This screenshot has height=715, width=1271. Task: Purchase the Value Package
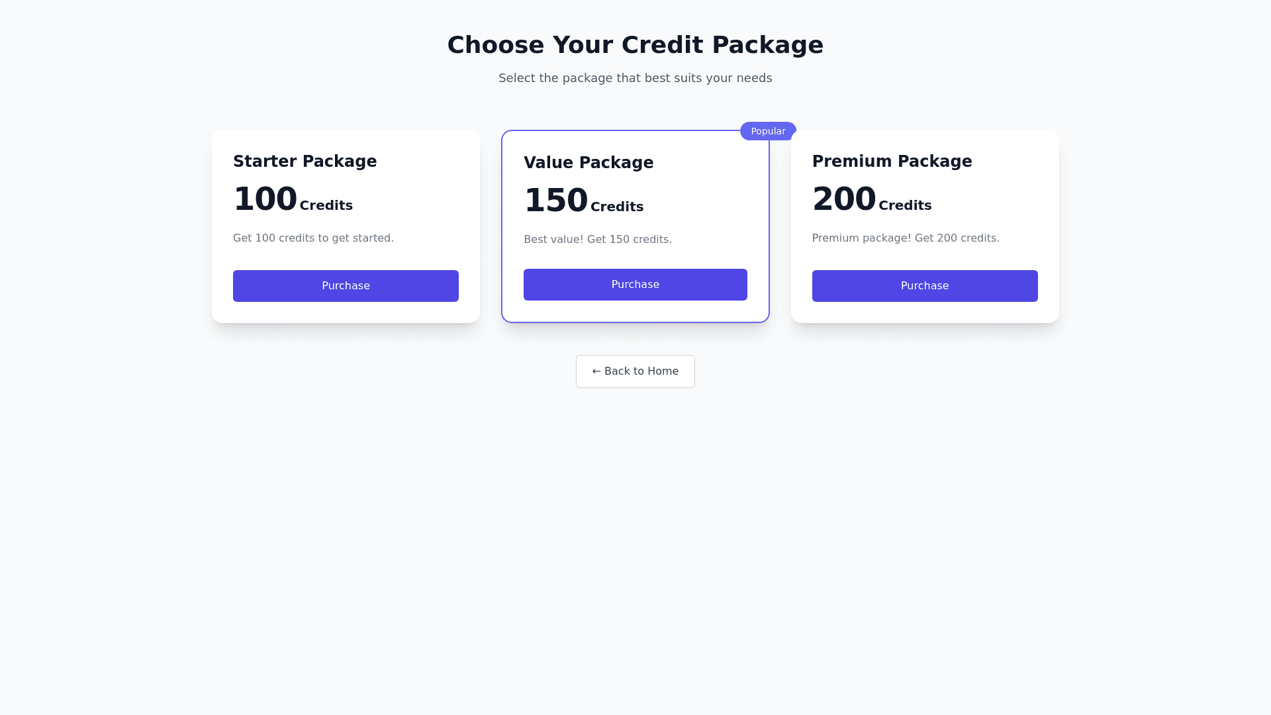(x=635, y=285)
